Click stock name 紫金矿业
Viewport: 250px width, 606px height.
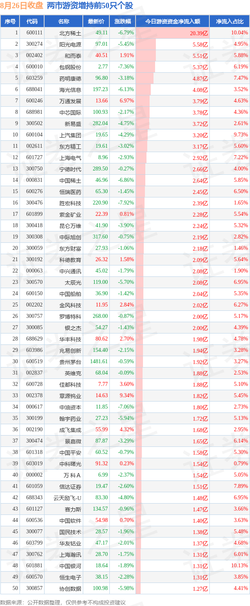click(x=70, y=215)
